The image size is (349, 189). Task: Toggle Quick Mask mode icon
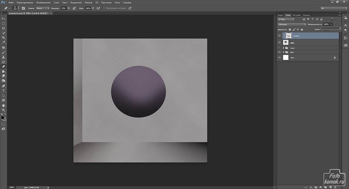click(3, 124)
